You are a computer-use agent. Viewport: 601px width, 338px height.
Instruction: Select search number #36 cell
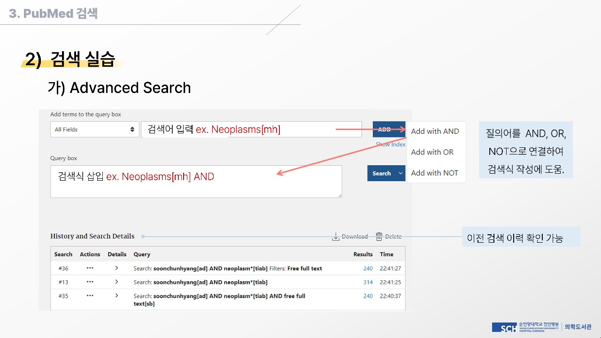tap(63, 269)
